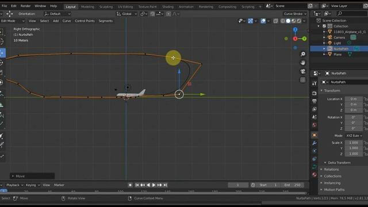Click the hand pan-view icon
Image resolution: width=368 pixels, height=207 pixels.
(303, 63)
